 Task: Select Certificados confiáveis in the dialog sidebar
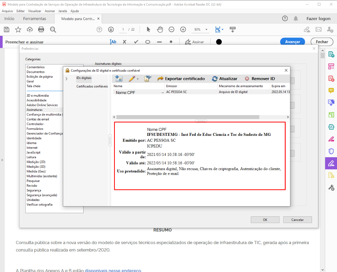tap(92, 87)
